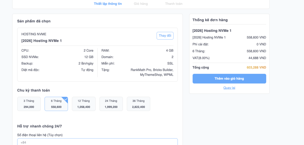Go to the Giỏ hàng step
The width and height of the screenshot is (304, 145).
[141, 4]
